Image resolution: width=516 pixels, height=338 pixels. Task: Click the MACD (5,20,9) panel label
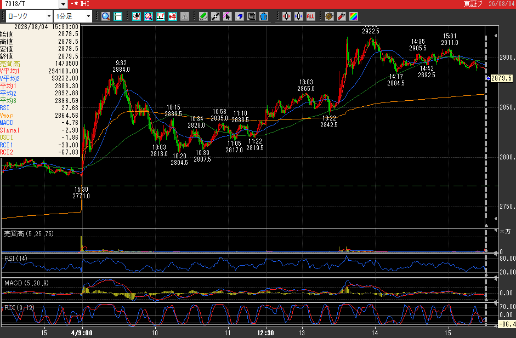click(27, 283)
